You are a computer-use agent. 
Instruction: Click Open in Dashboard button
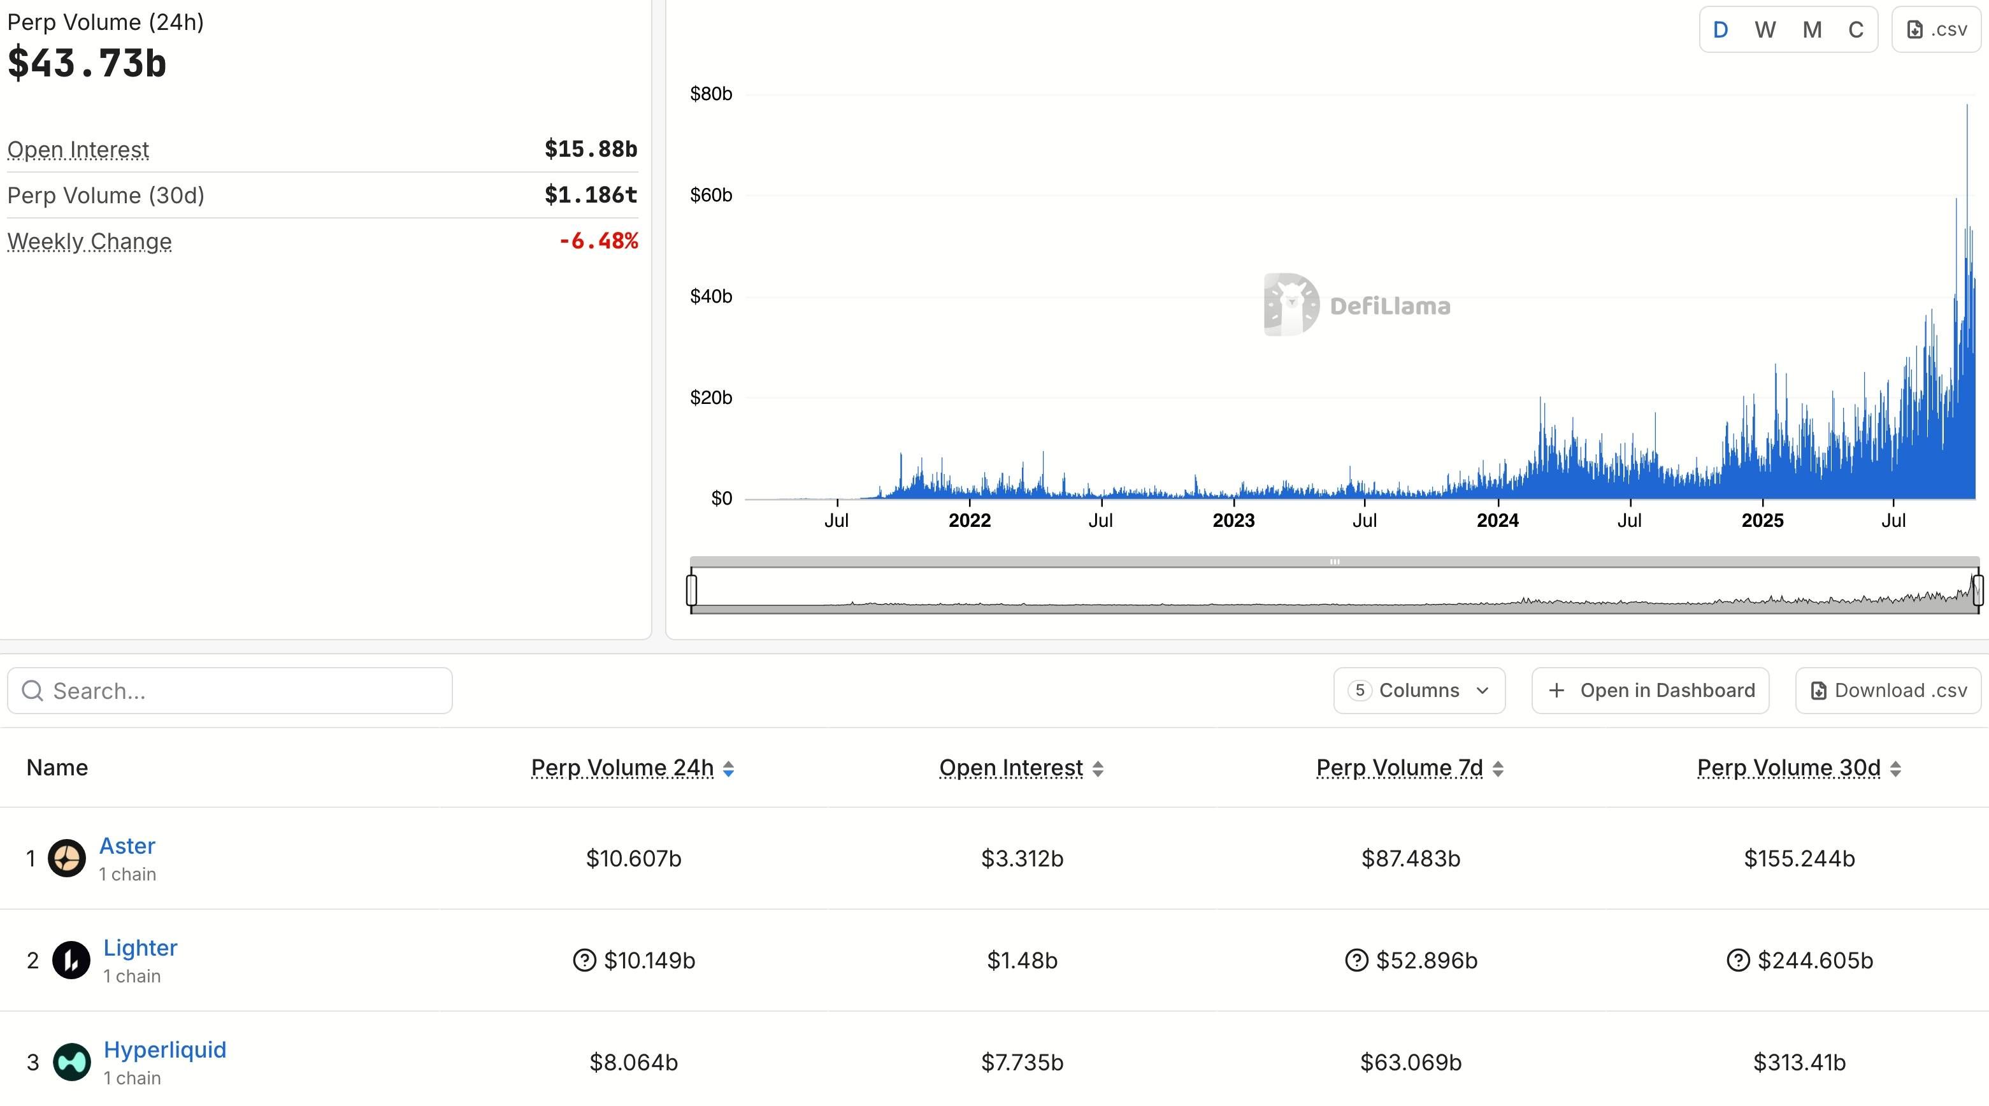pos(1650,691)
